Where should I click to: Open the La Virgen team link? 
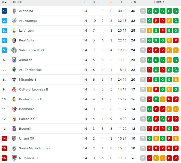coord(26,31)
